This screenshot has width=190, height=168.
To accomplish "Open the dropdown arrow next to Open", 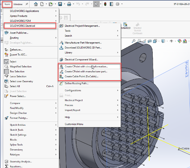I will (x=55, y=4).
